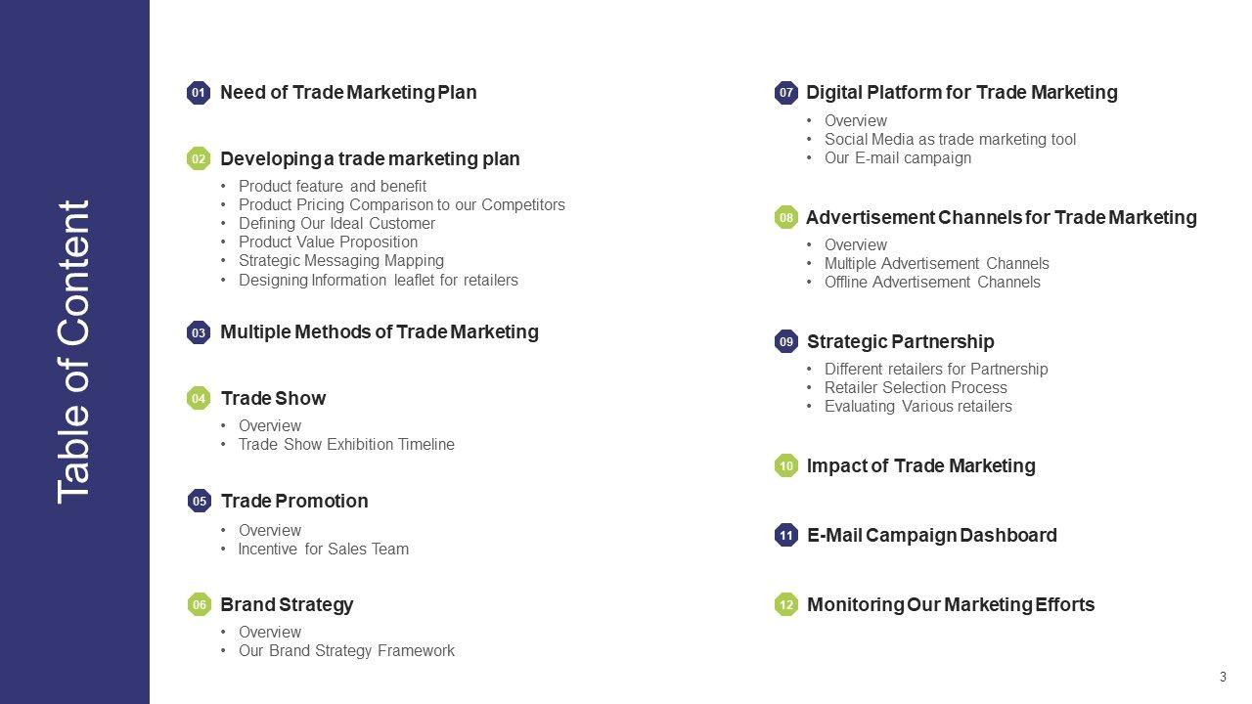Select the green 10 number badge

coord(786,466)
